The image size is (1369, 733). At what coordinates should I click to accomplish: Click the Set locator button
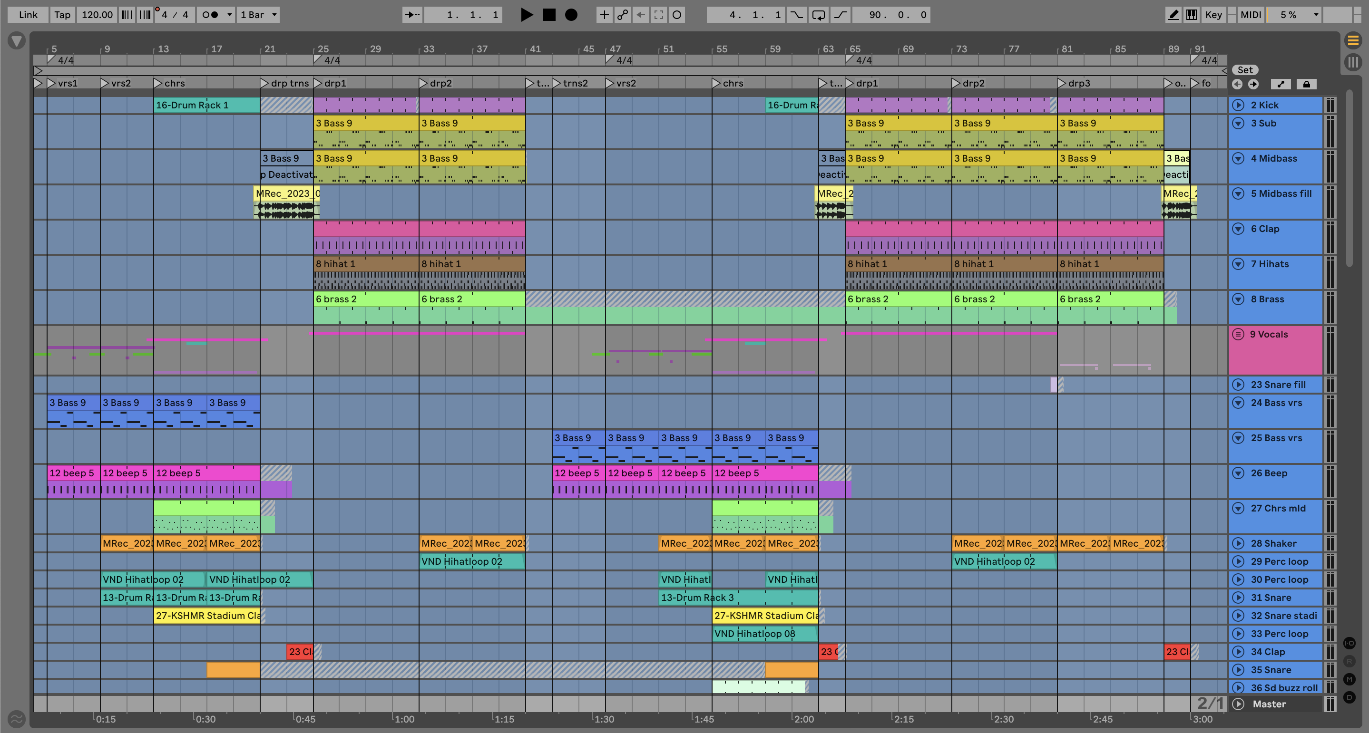coord(1245,70)
